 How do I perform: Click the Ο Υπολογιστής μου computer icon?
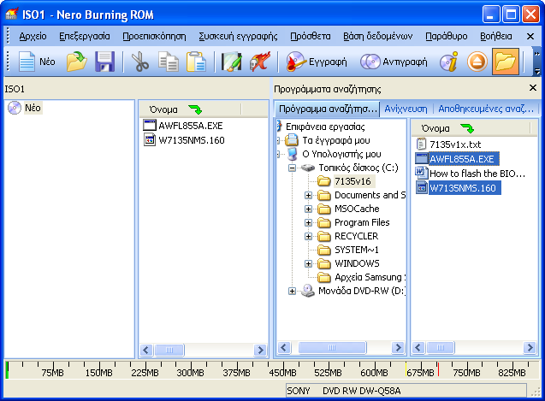(x=293, y=154)
